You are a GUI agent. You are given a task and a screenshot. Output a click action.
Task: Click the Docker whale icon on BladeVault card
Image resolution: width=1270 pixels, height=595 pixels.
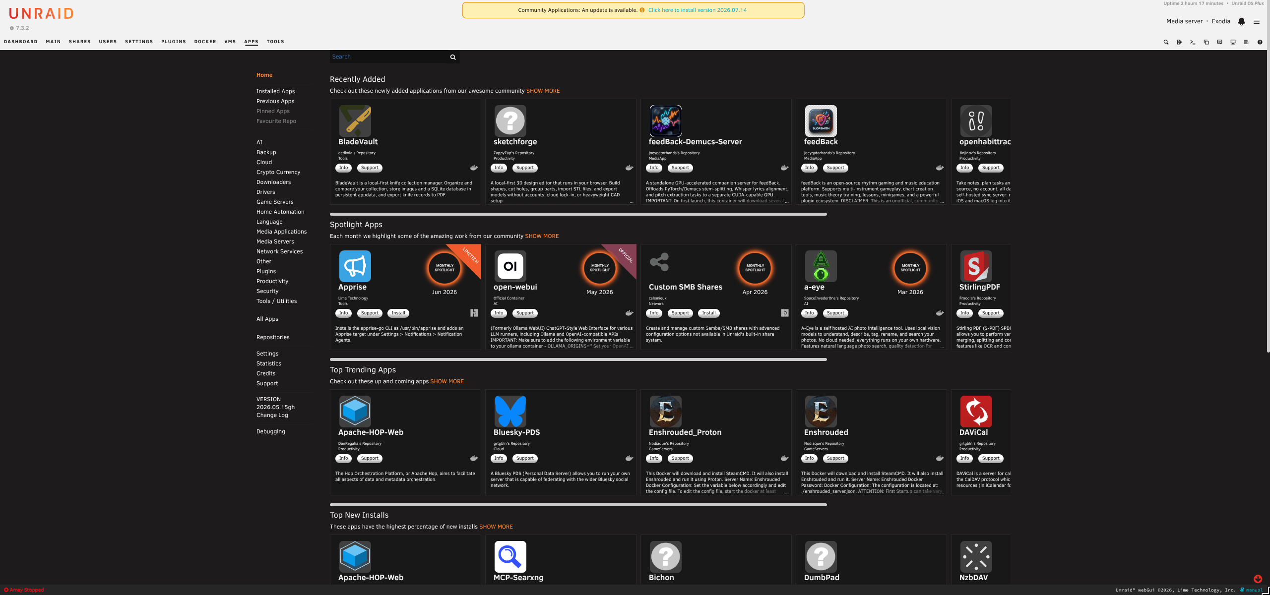pyautogui.click(x=474, y=168)
